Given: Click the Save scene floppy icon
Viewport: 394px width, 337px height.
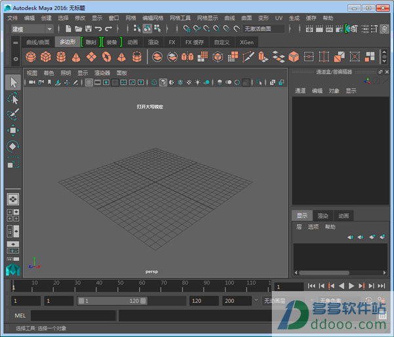Looking at the screenshot, I should [x=88, y=29].
